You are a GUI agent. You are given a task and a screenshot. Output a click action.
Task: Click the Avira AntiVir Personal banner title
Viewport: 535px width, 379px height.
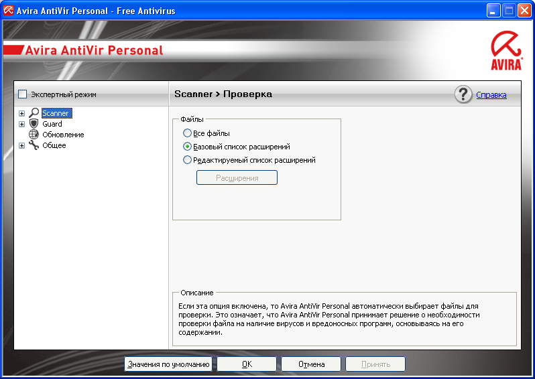point(94,50)
